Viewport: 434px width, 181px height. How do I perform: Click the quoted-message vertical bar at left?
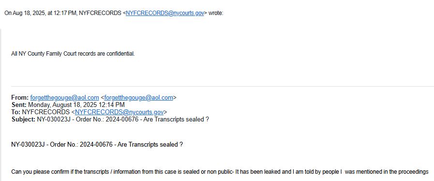click(0, 105)
